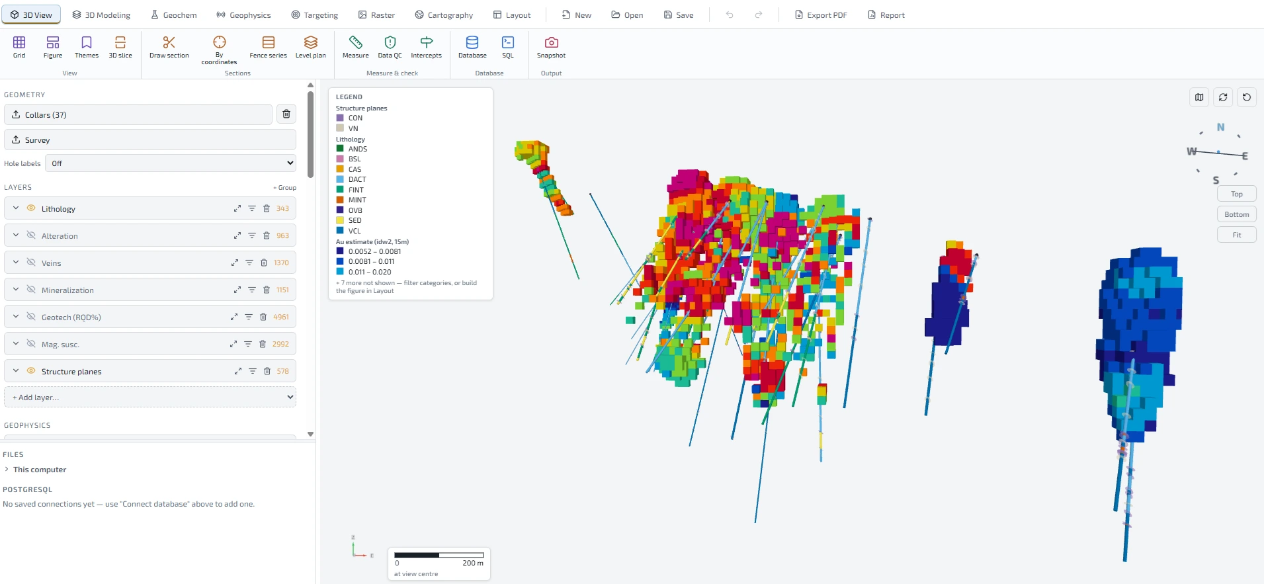Run the Data QC check

click(x=390, y=47)
